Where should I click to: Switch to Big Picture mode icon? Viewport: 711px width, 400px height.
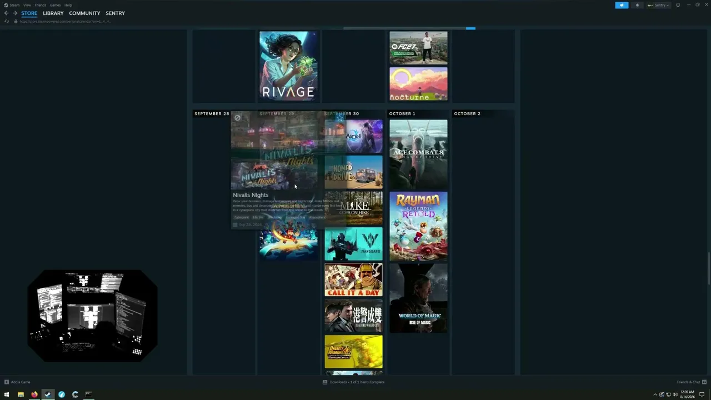tap(678, 5)
